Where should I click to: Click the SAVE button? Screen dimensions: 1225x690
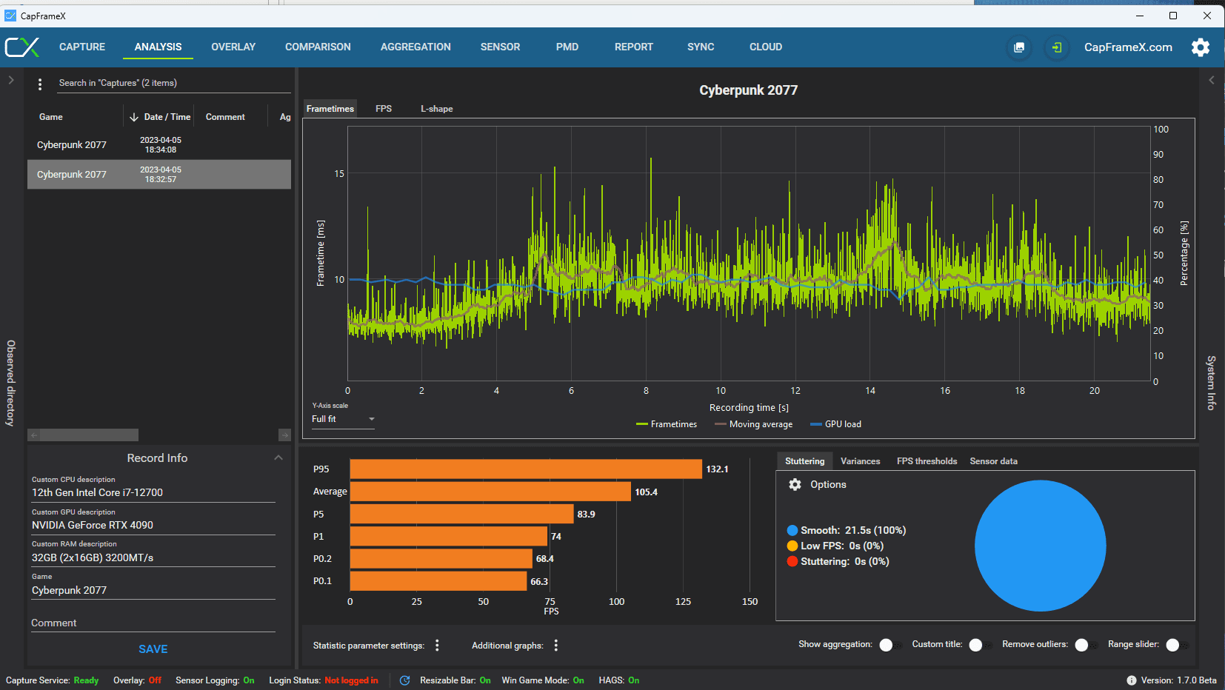pos(153,649)
